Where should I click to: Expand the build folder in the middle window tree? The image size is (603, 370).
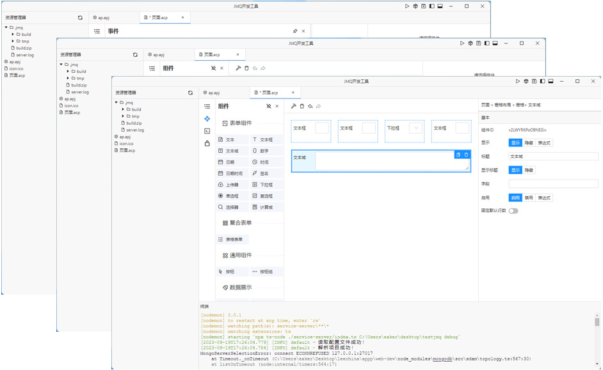pos(68,72)
